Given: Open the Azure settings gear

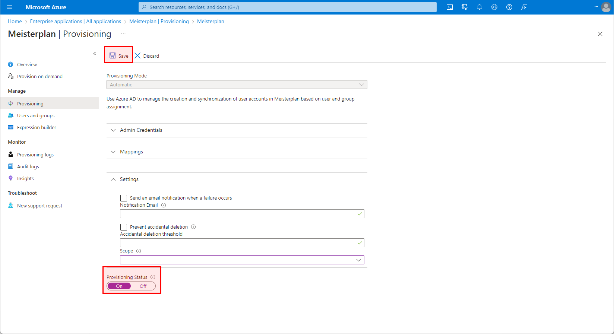Looking at the screenshot, I should click(494, 7).
